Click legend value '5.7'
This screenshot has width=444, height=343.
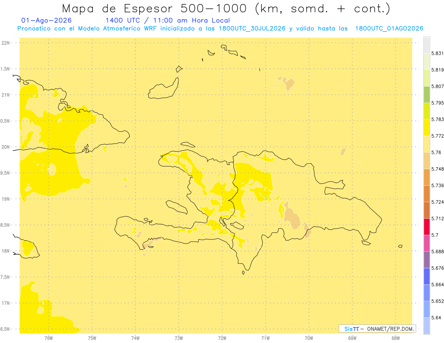tap(435, 235)
